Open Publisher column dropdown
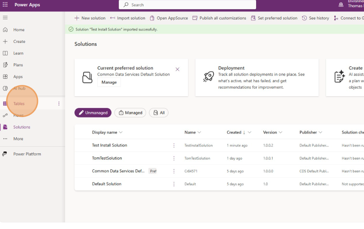364x229 pixels. tap(320, 132)
